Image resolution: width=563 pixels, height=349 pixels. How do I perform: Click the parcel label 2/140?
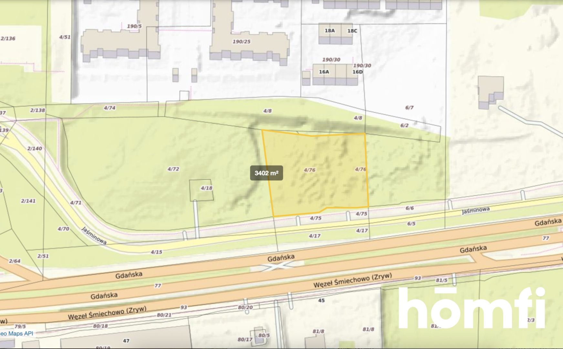[35, 149]
